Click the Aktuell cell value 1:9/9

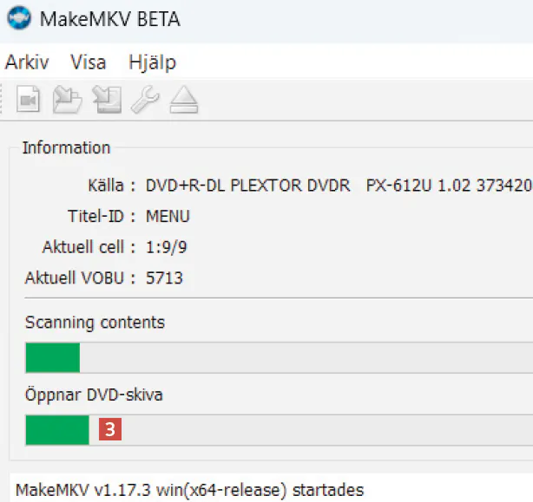click(x=167, y=247)
